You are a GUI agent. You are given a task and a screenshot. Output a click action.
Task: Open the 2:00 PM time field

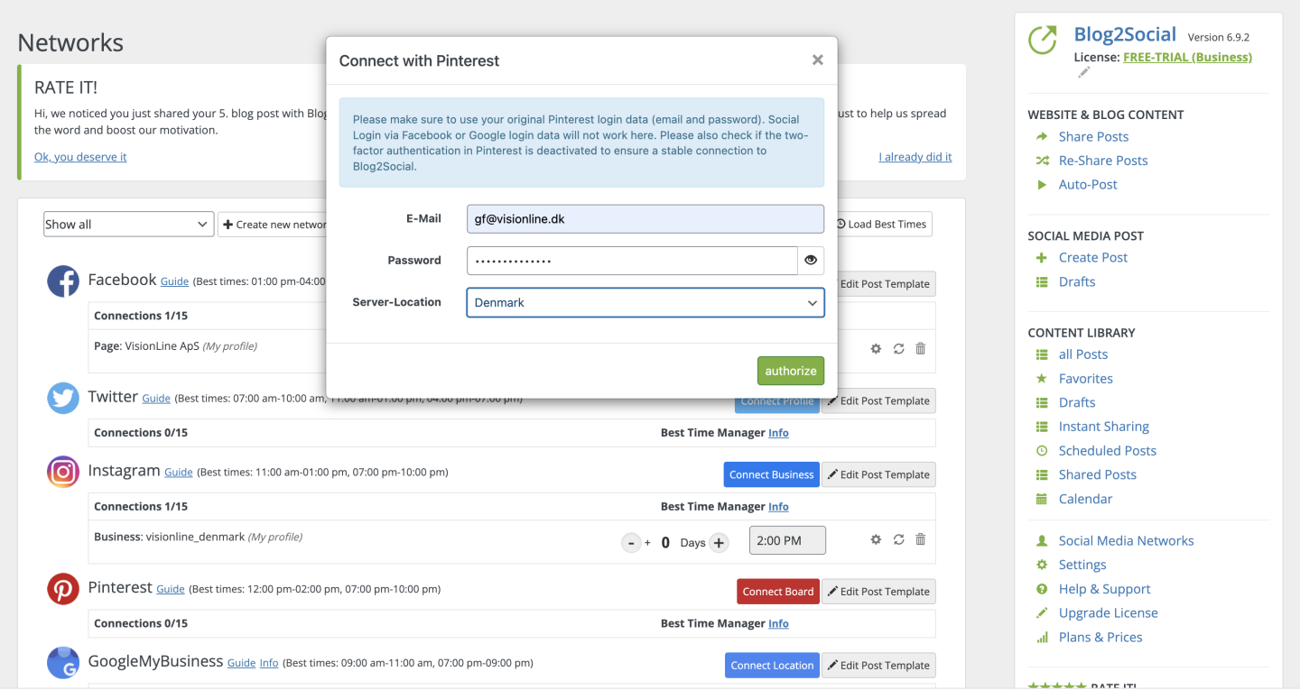click(787, 540)
